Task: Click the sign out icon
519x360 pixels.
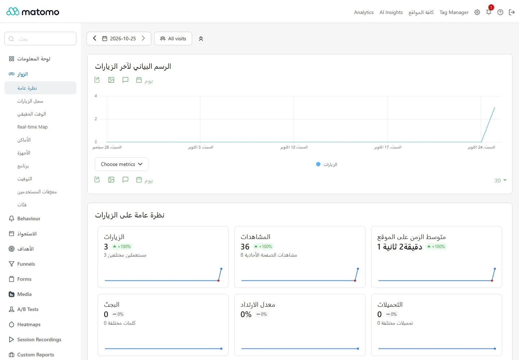Action: pos(512,12)
